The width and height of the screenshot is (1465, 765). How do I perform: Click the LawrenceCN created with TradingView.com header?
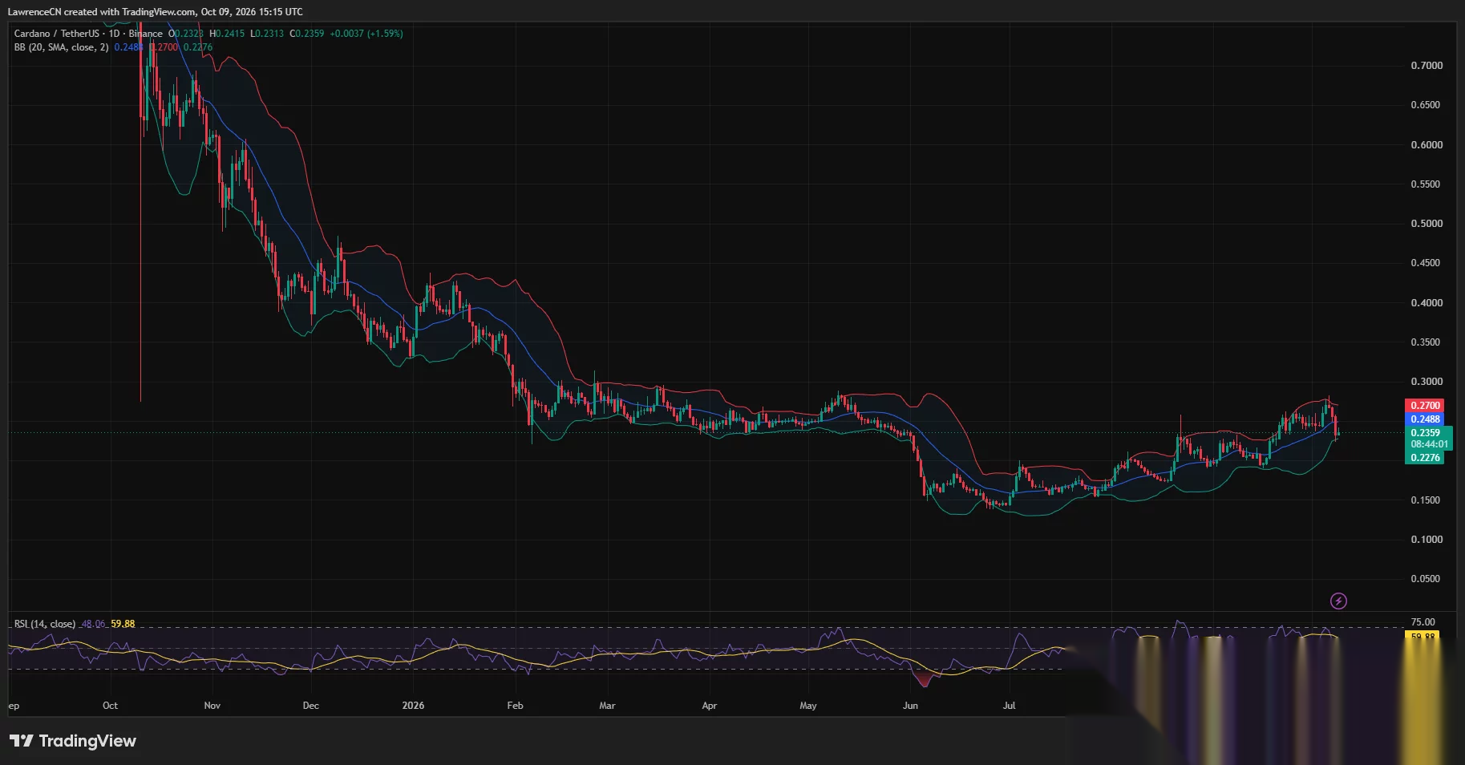(x=155, y=12)
